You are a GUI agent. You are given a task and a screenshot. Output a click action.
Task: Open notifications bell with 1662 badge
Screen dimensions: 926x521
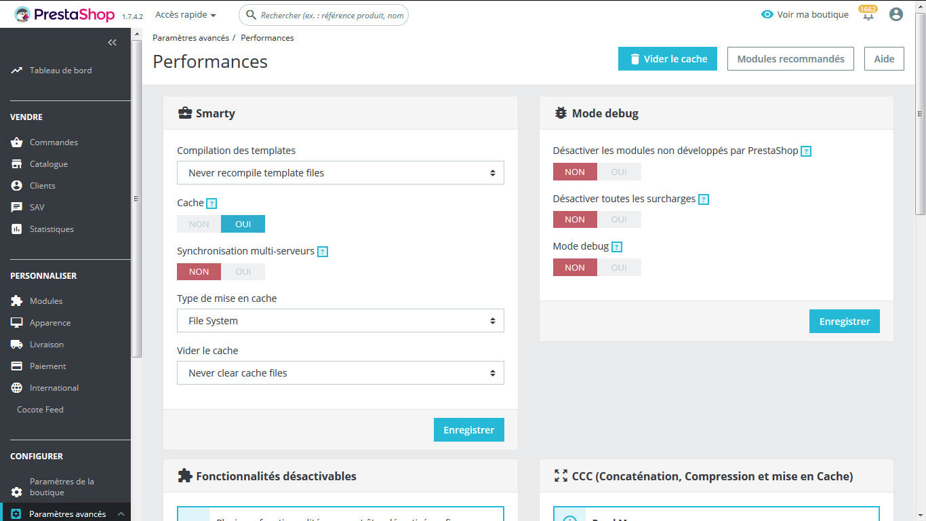click(x=868, y=14)
